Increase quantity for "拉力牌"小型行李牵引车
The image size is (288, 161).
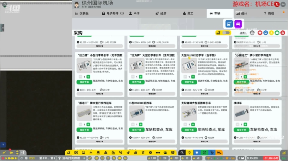tap(88, 77)
